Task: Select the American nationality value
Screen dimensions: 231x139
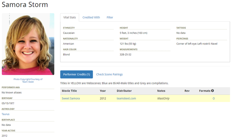Action: [68, 44]
